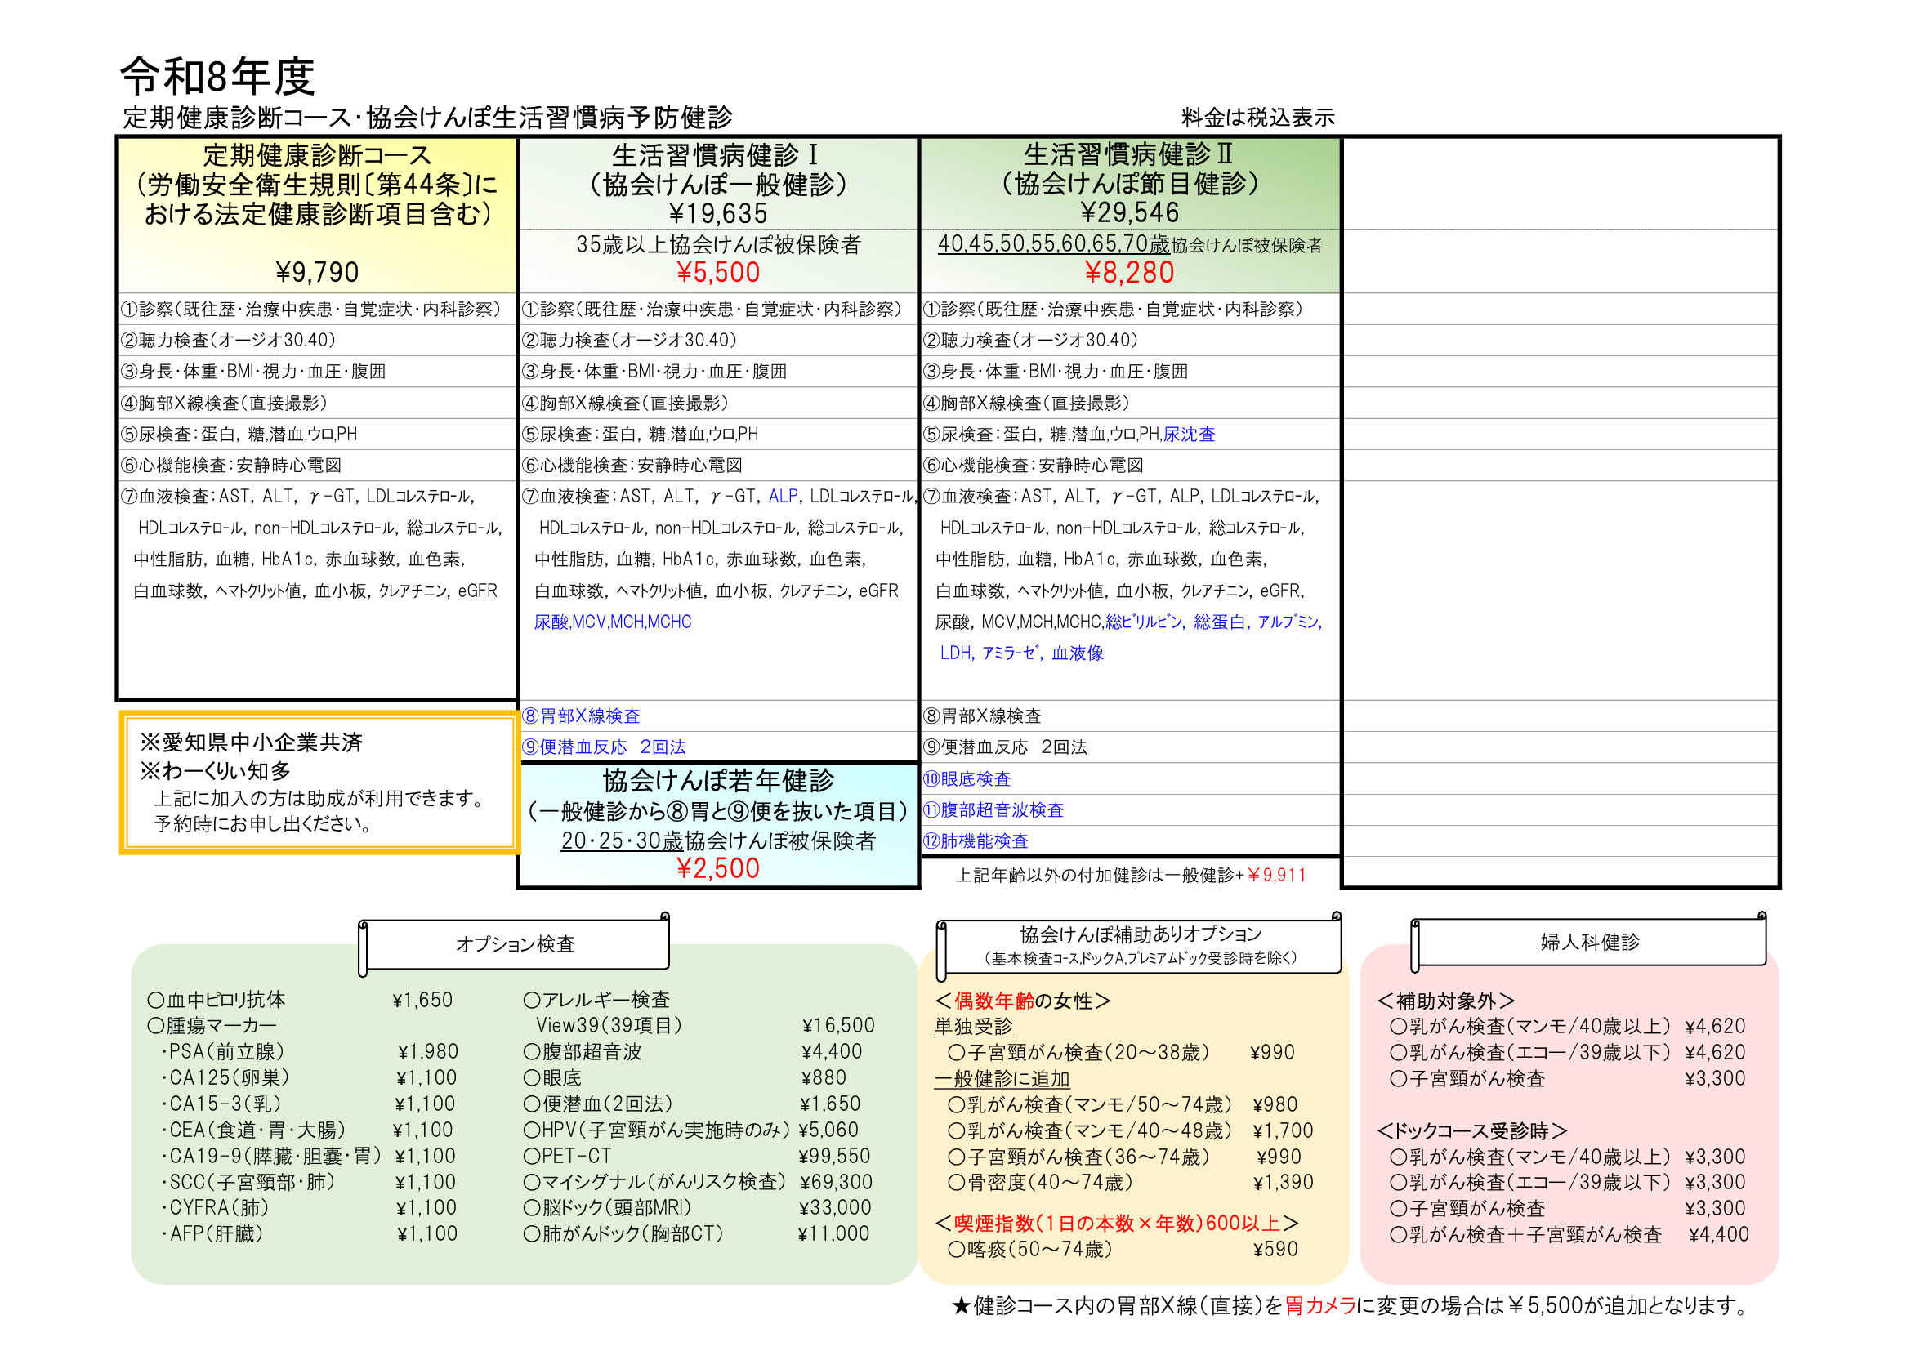Click red '¥2,500' young checkup price
The width and height of the screenshot is (1911, 1351).
pyautogui.click(x=717, y=867)
